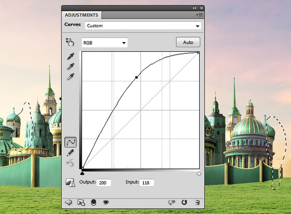Pick the white point eyedropper
Screen dimensions: 291x214
(70, 76)
